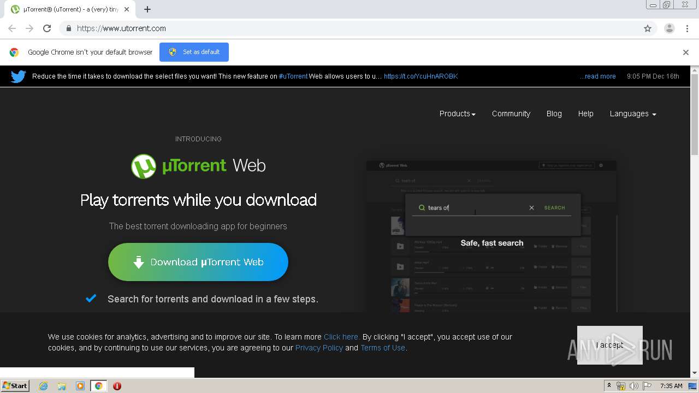The image size is (699, 393).
Task: Expand the Languages dropdown
Action: 633,114
